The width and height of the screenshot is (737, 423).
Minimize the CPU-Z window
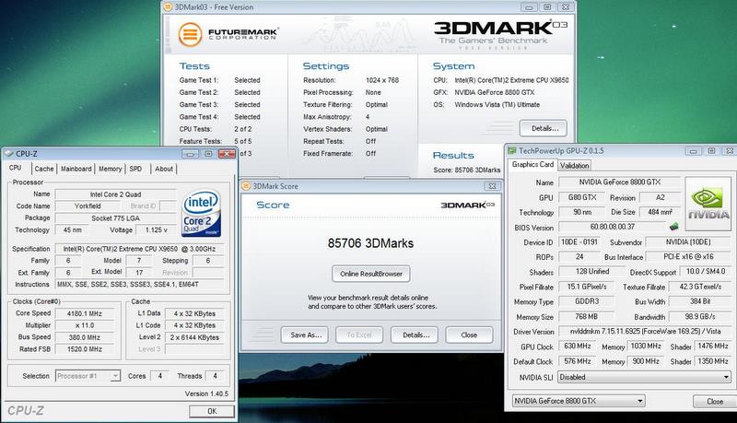coord(190,154)
